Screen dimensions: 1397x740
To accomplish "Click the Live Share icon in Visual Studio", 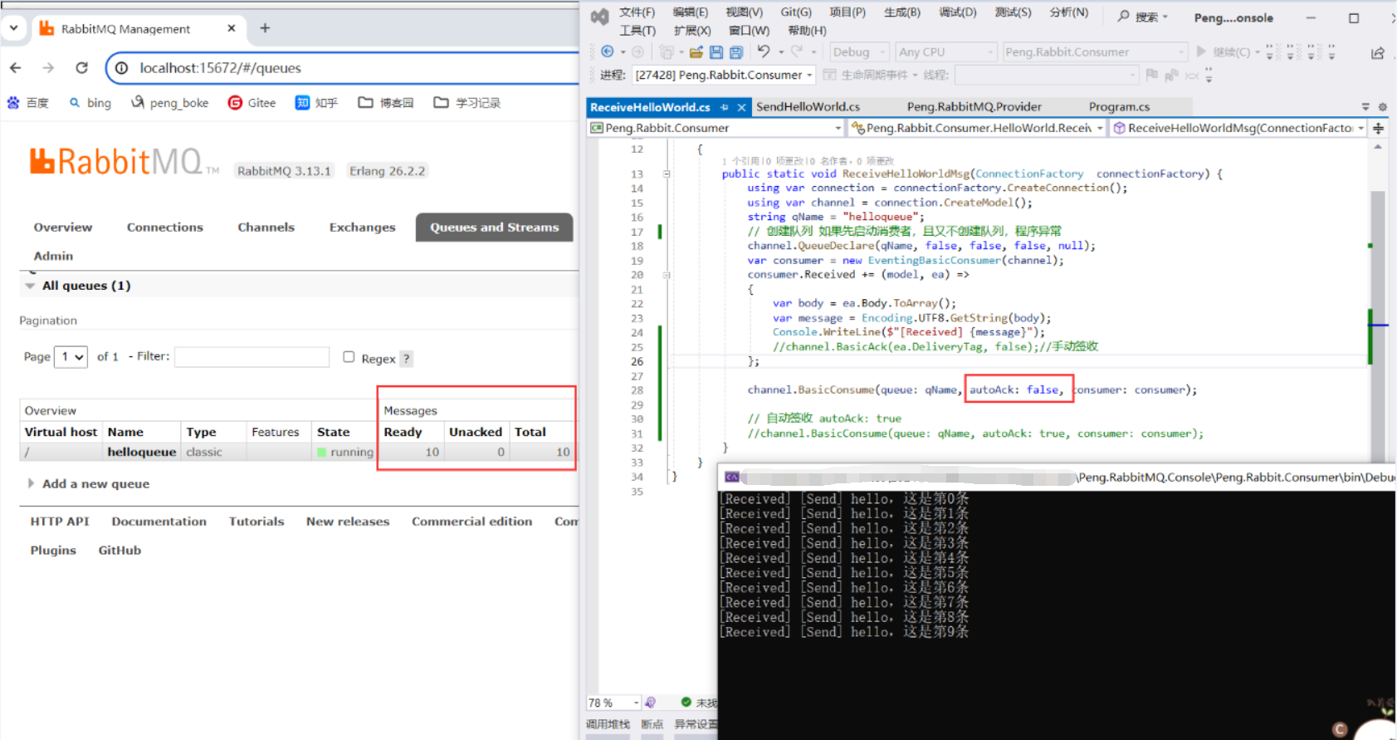I will (x=1378, y=52).
